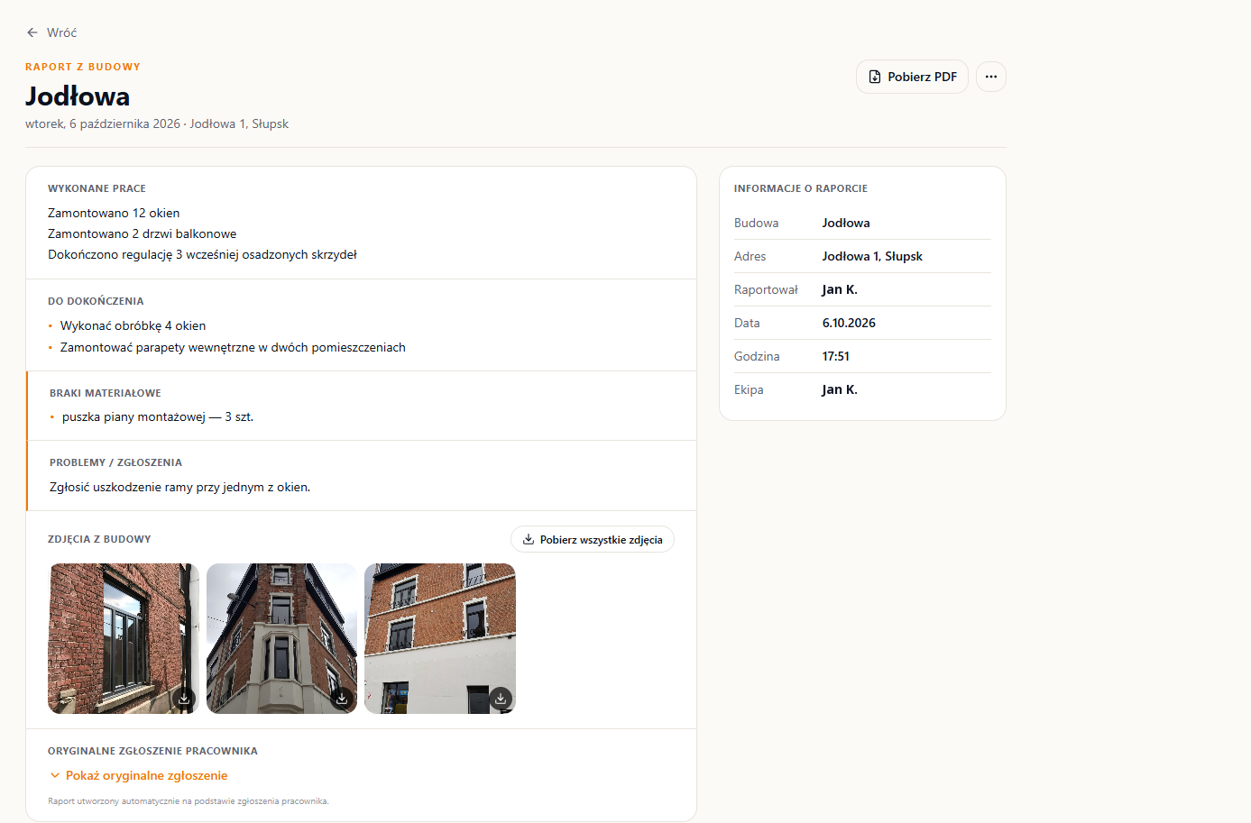The width and height of the screenshot is (1251, 823).
Task: Click 'Zgłosić uszkodzenie ramy przy jednym z okien.'
Action: [x=179, y=487]
